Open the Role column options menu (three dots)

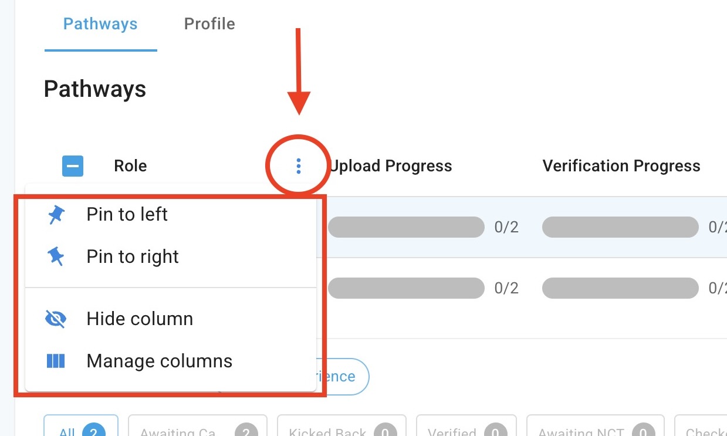tap(299, 166)
